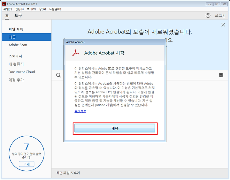Click the 7-day trial remaining circle

[27, 153]
